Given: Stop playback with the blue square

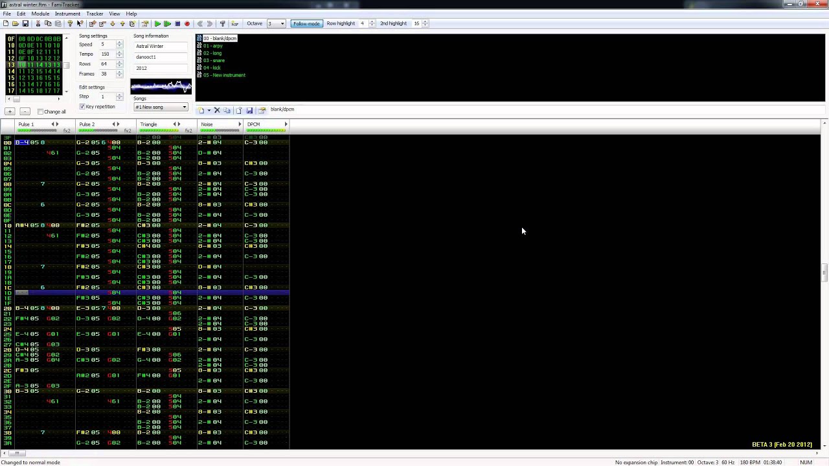Looking at the screenshot, I should [177, 23].
